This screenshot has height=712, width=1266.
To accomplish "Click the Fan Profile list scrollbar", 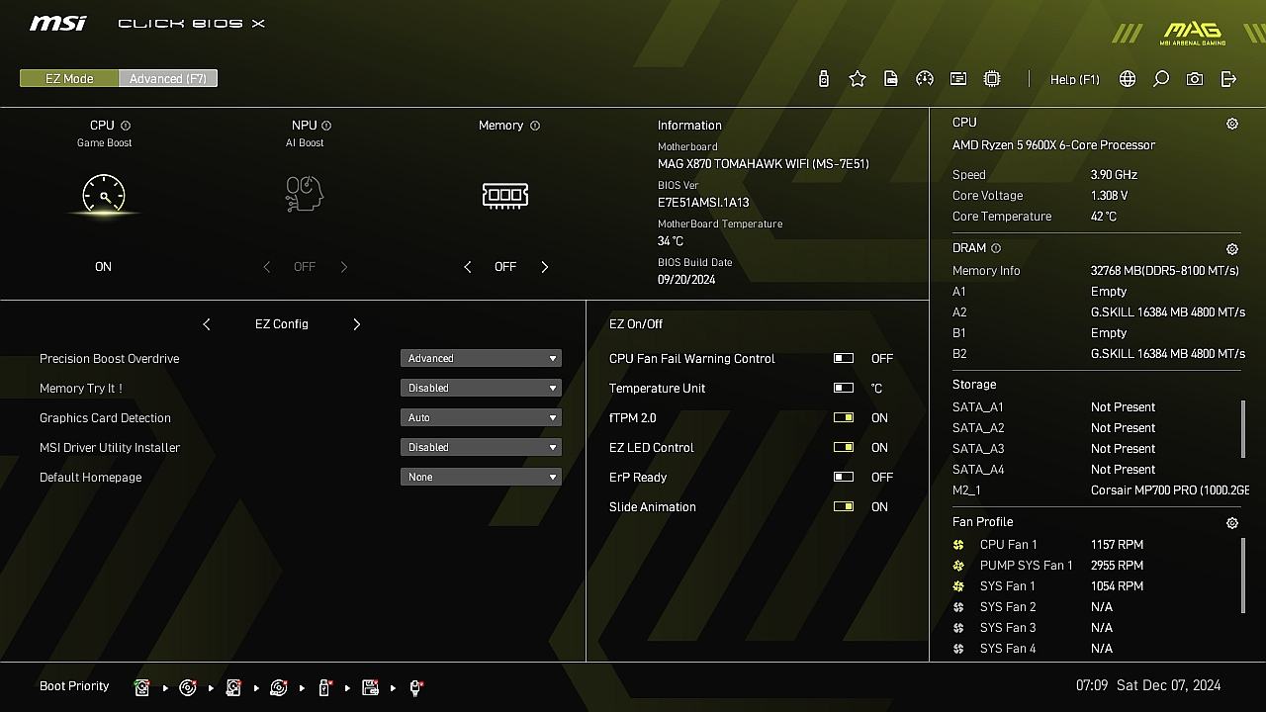I will 1243,576.
